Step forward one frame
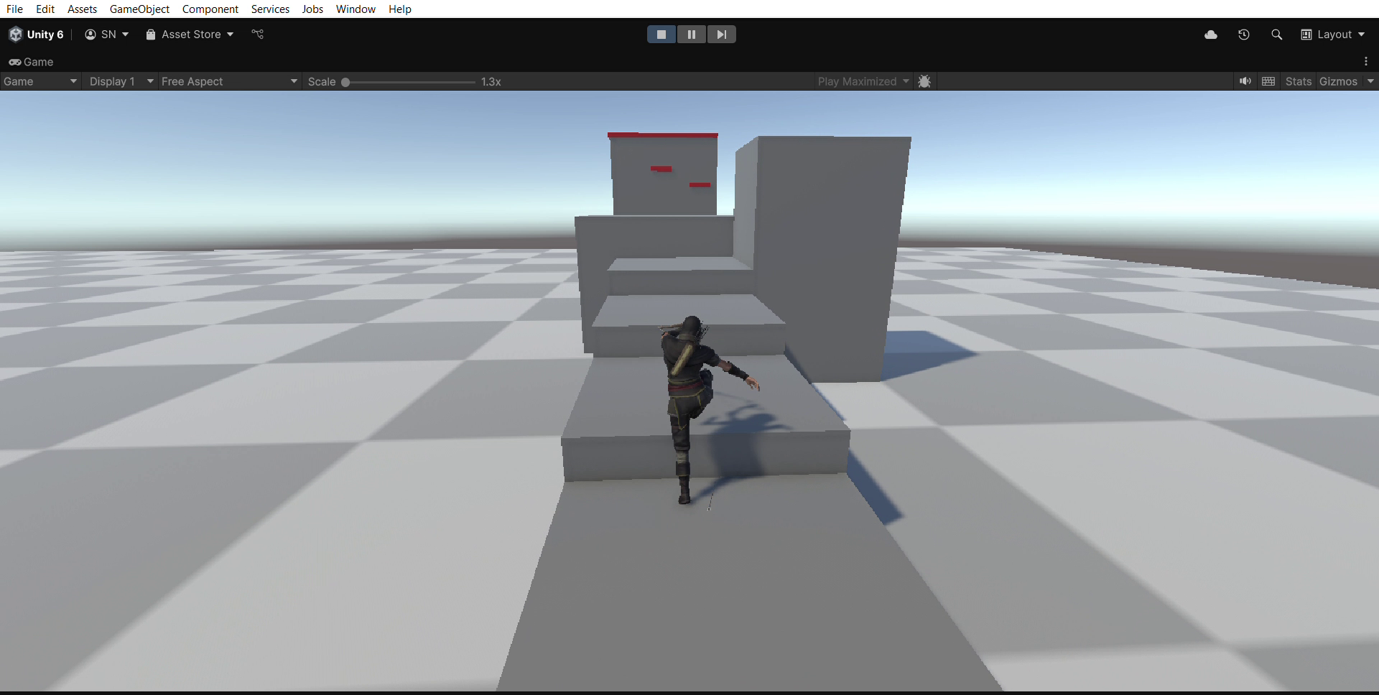This screenshot has height=695, width=1379. pyautogui.click(x=722, y=34)
